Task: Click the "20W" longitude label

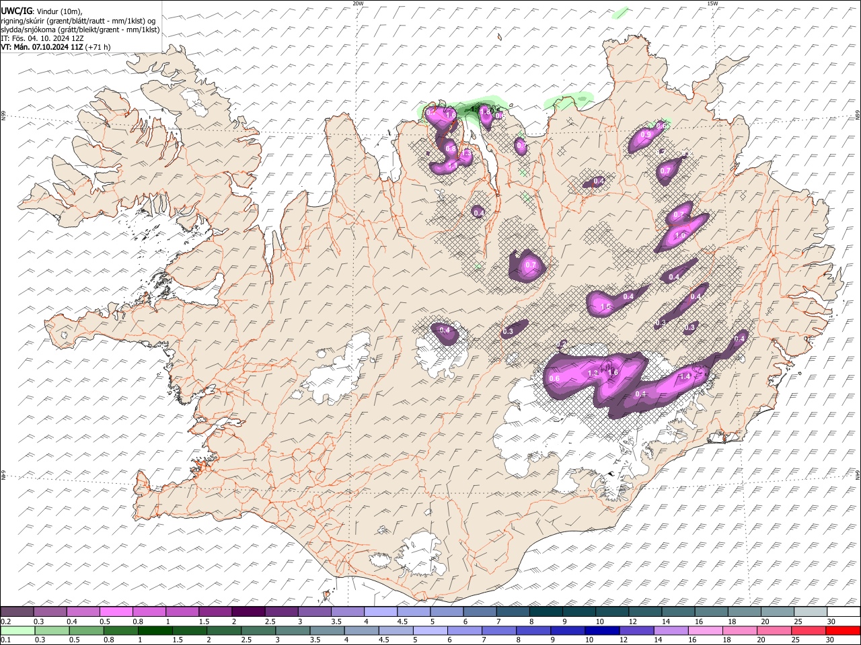Action: click(359, 3)
